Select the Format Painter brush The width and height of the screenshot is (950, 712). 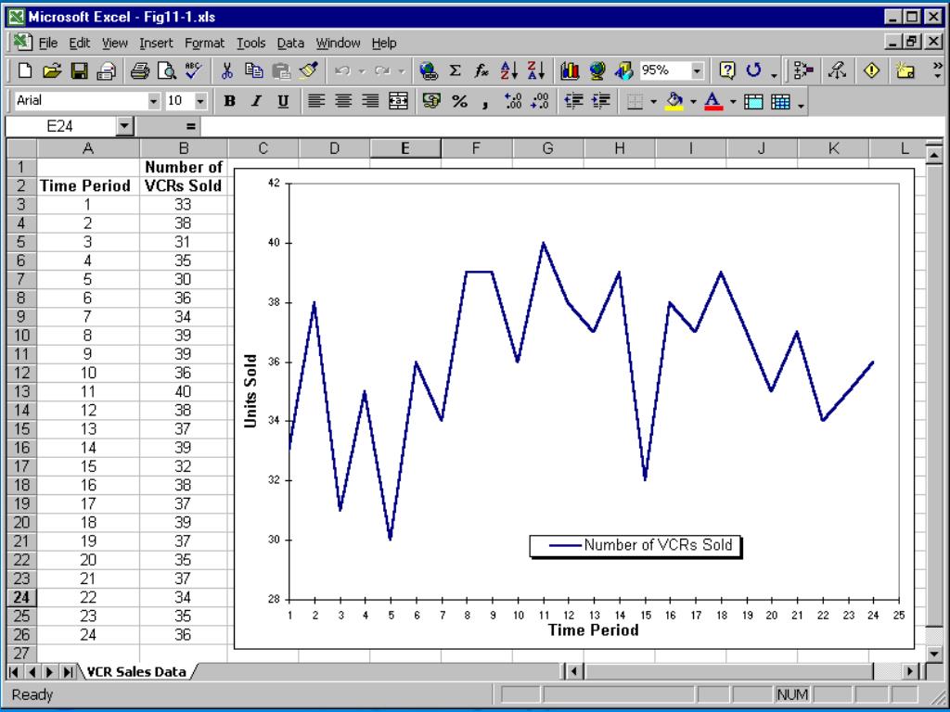point(308,70)
